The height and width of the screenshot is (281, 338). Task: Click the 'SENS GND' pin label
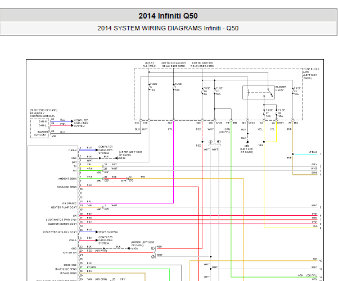pos(70,265)
